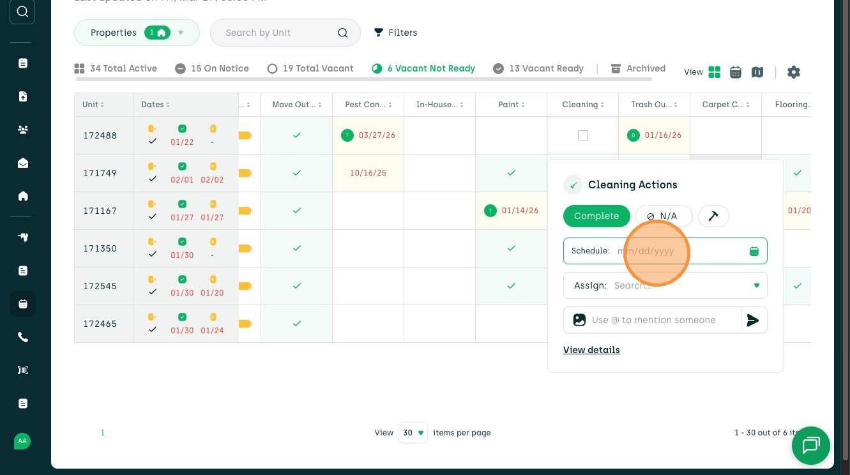Select the 15 On Notice tab
850x475 pixels.
click(x=212, y=68)
